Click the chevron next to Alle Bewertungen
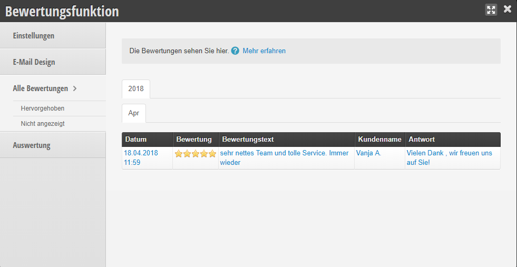Viewport: 517px width, 267px height. [x=75, y=88]
